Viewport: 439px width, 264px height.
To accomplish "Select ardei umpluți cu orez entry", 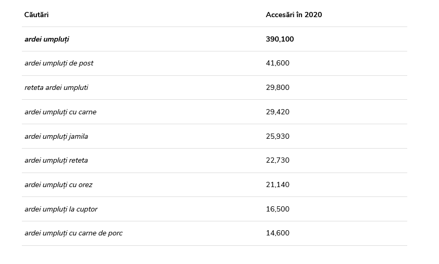I will (58, 185).
